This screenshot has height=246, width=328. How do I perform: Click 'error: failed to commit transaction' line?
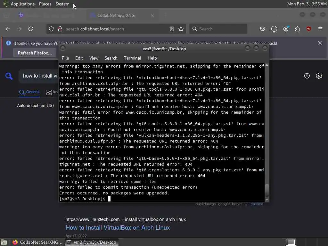click(128, 187)
